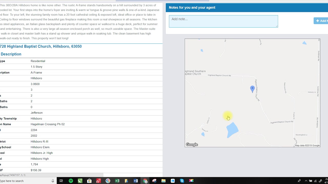Open the red app icon beside Microsoft Store
This screenshot has width=328, height=184.
(99, 181)
